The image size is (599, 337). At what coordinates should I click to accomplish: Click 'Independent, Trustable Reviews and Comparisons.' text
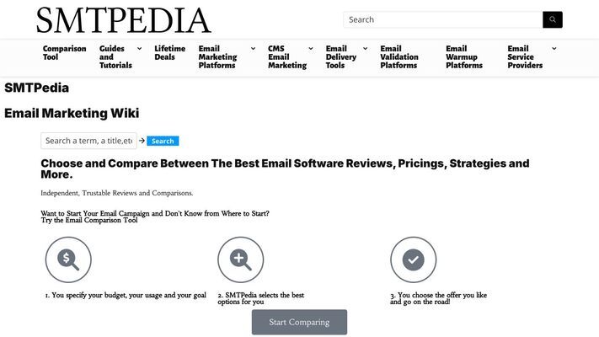click(117, 193)
